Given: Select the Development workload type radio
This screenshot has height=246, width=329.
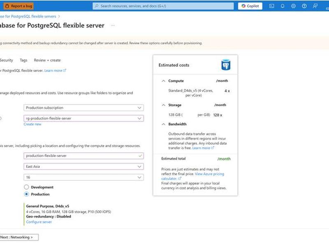Looking at the screenshot, I should pyautogui.click(x=26, y=187).
